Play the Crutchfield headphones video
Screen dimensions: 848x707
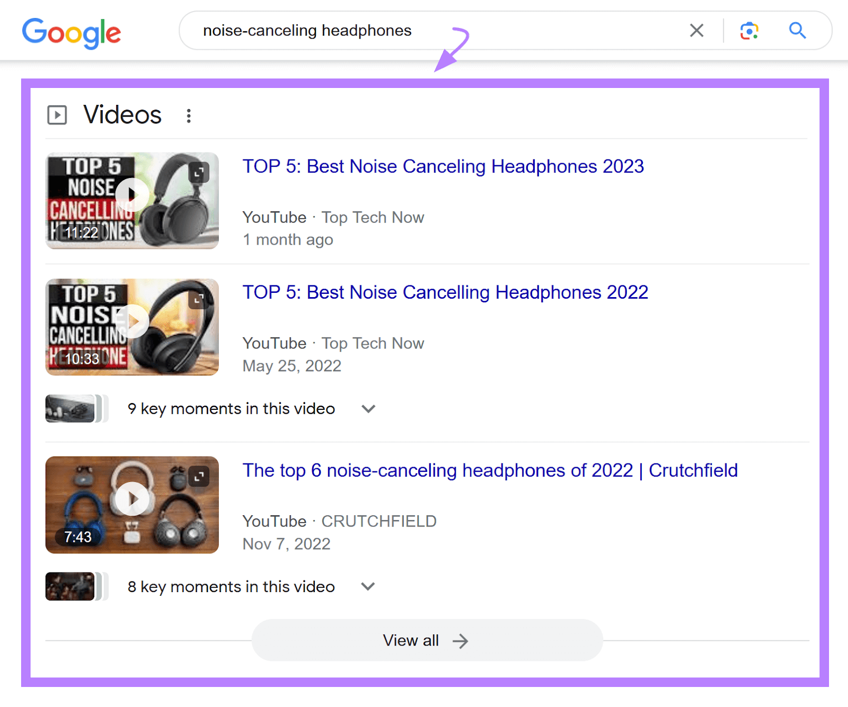pyautogui.click(x=132, y=498)
